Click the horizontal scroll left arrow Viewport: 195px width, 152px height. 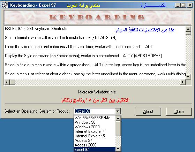(x=7, y=82)
